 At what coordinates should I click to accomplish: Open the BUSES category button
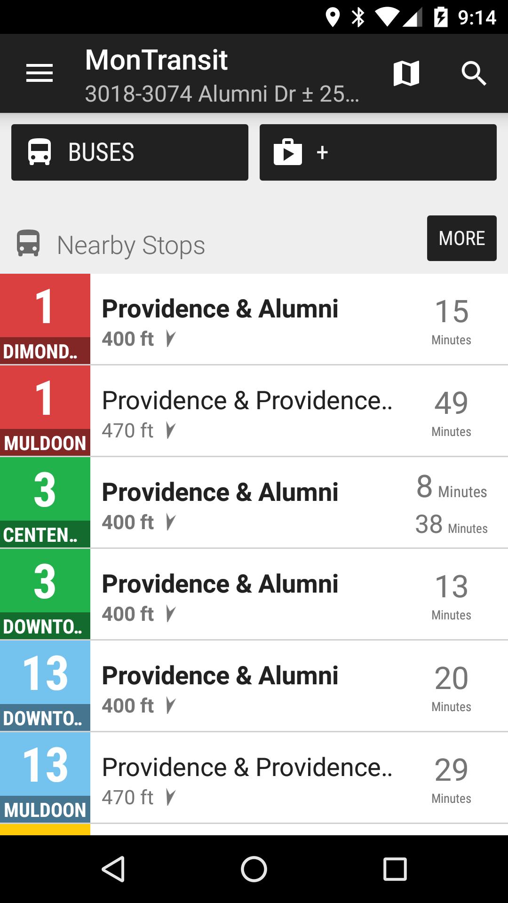click(130, 152)
